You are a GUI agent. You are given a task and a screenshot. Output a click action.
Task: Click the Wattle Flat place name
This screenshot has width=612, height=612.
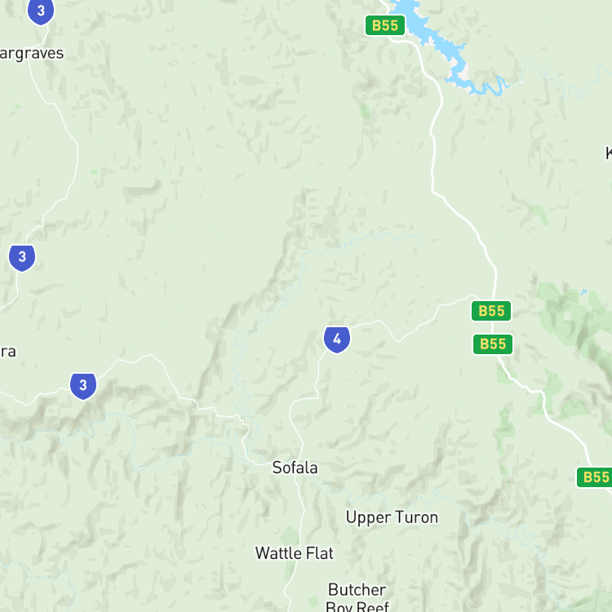click(x=295, y=553)
